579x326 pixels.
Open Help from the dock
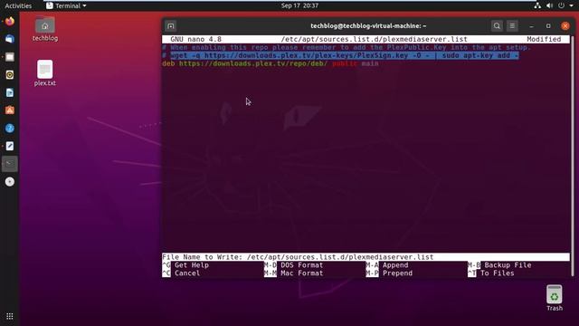10,129
